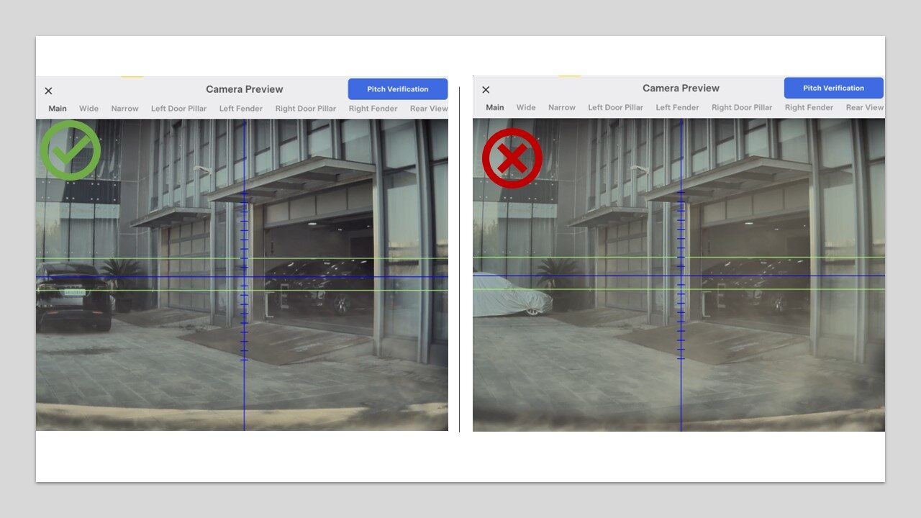The image size is (921, 518).
Task: Open Right Door Pillar tab in left preview
Action: point(306,109)
